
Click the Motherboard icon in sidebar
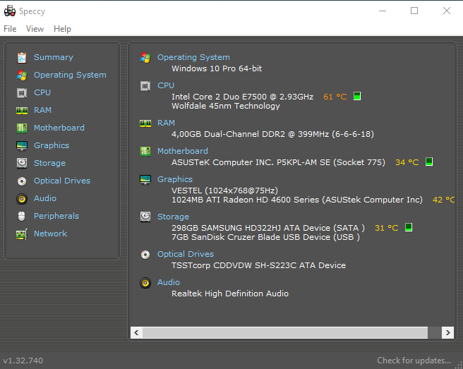click(x=22, y=128)
